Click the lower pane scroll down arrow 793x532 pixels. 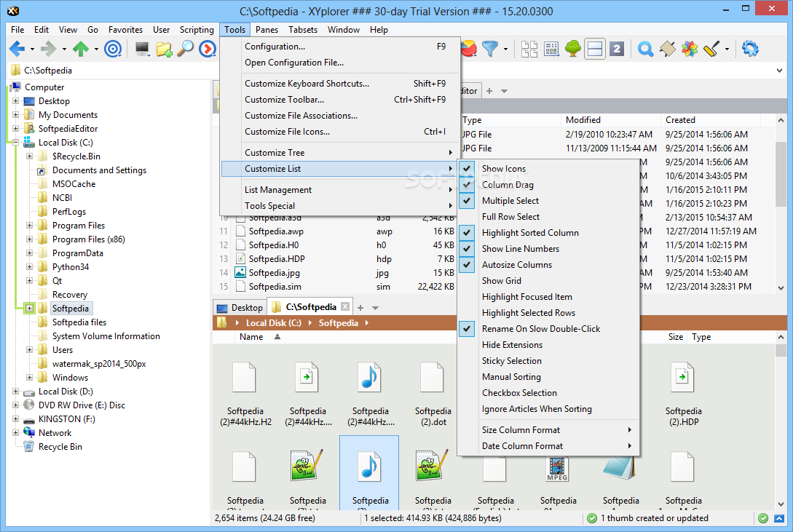click(x=781, y=504)
